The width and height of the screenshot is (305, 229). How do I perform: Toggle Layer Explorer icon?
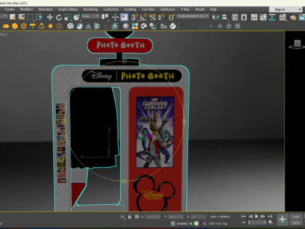point(244,17)
